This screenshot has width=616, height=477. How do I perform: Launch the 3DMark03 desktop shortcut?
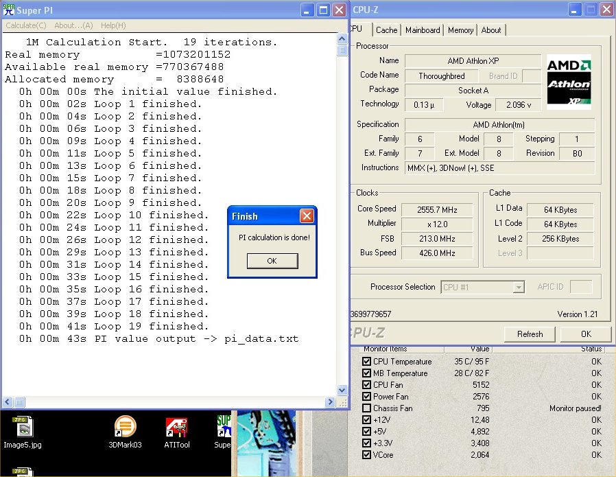coord(125,432)
